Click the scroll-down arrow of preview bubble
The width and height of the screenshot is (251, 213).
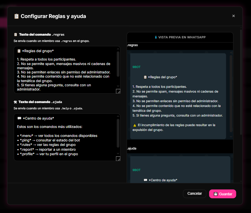pos(231,137)
